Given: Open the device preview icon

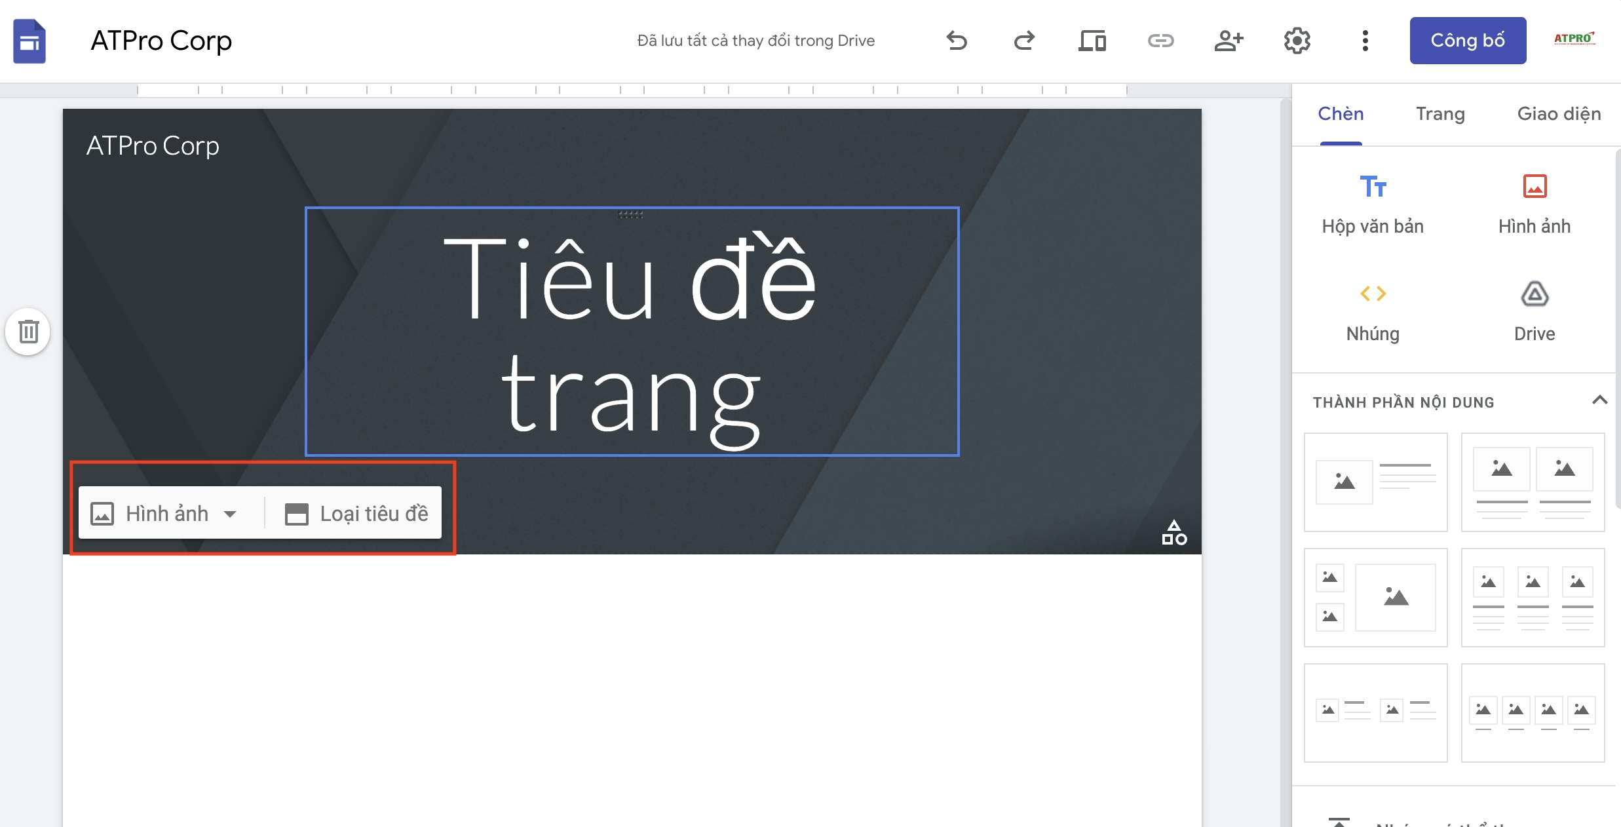Looking at the screenshot, I should (1092, 41).
